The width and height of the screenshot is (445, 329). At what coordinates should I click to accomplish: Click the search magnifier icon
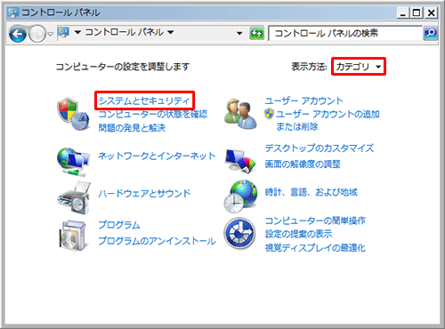(x=430, y=33)
